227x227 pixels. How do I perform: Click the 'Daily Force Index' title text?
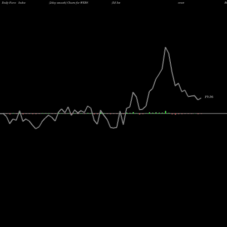[14, 3]
